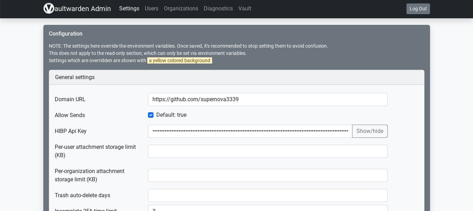Click the "Default: true" checkbox label

171,115
